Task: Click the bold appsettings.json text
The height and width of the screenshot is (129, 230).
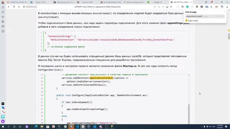Action: pos(178,23)
